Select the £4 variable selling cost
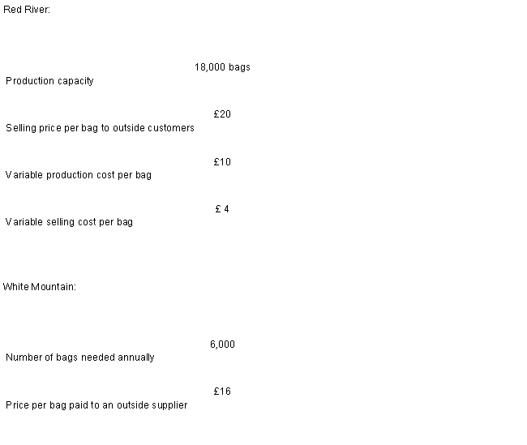This screenshot has width=527, height=445. click(222, 209)
